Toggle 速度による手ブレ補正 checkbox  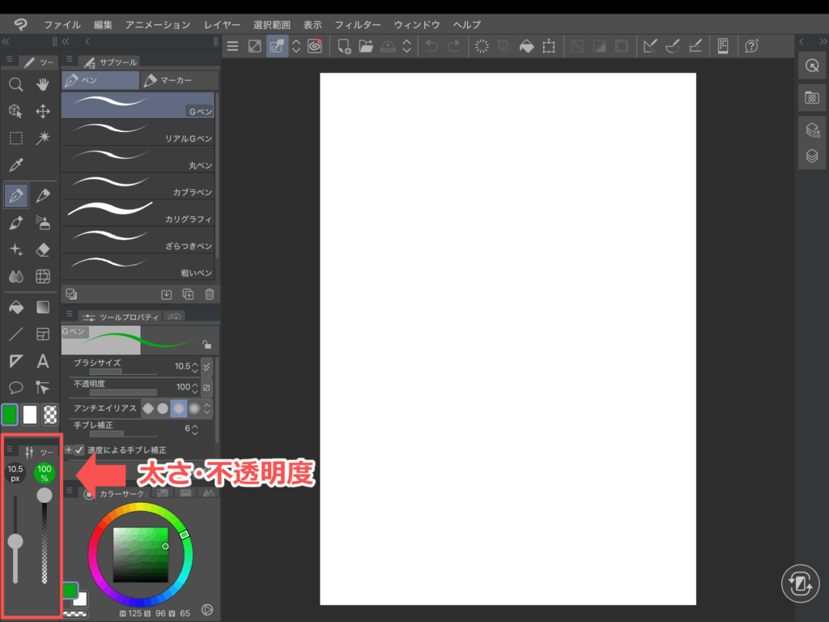[x=79, y=449]
